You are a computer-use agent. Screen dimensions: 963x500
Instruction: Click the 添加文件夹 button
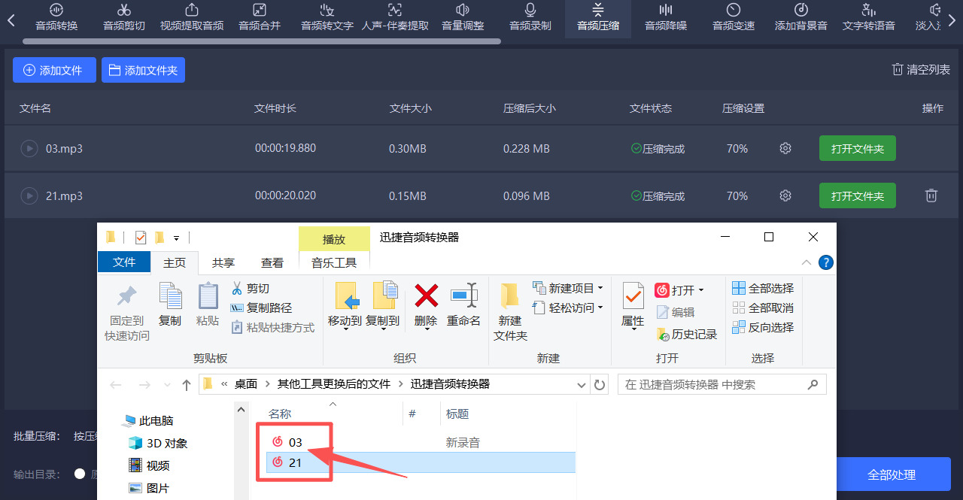pyautogui.click(x=143, y=70)
